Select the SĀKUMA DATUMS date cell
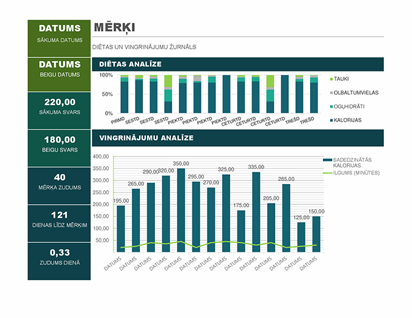This screenshot has width=412, height=318. (x=59, y=33)
